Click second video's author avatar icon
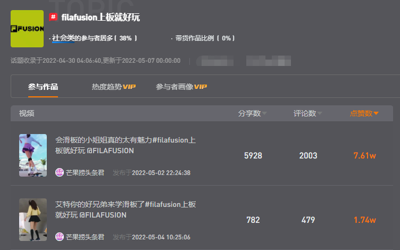 60,237
